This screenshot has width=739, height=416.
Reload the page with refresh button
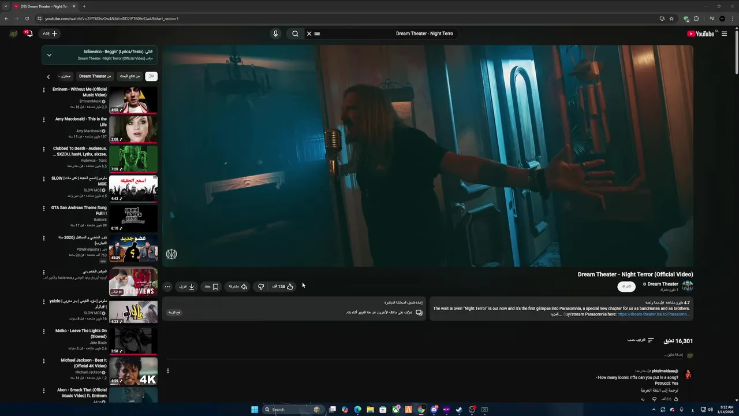coord(27,18)
